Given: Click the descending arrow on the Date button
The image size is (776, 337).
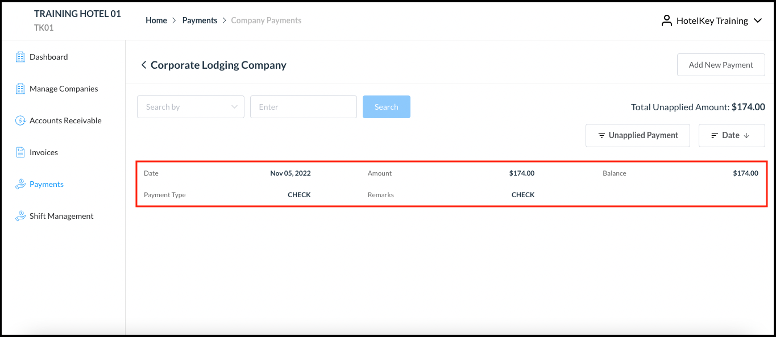Looking at the screenshot, I should (x=745, y=135).
